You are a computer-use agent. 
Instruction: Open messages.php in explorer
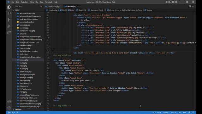pos(25,80)
